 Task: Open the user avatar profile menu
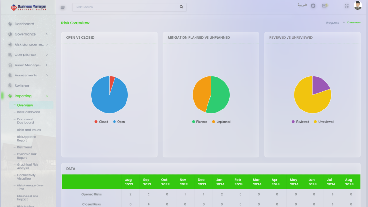pyautogui.click(x=358, y=6)
